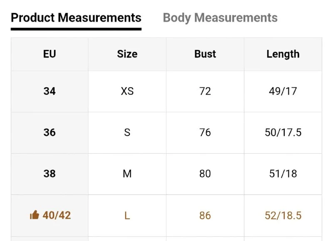Click the length value 49/17
The width and height of the screenshot is (333, 241).
point(283,91)
